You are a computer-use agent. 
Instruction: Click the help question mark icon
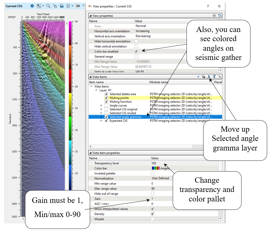coord(208,6)
